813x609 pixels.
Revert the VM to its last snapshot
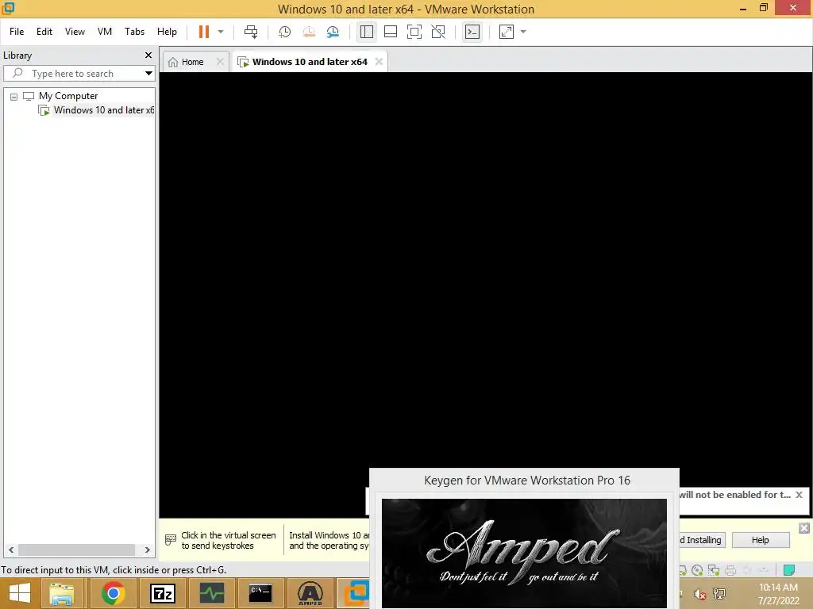tap(309, 32)
